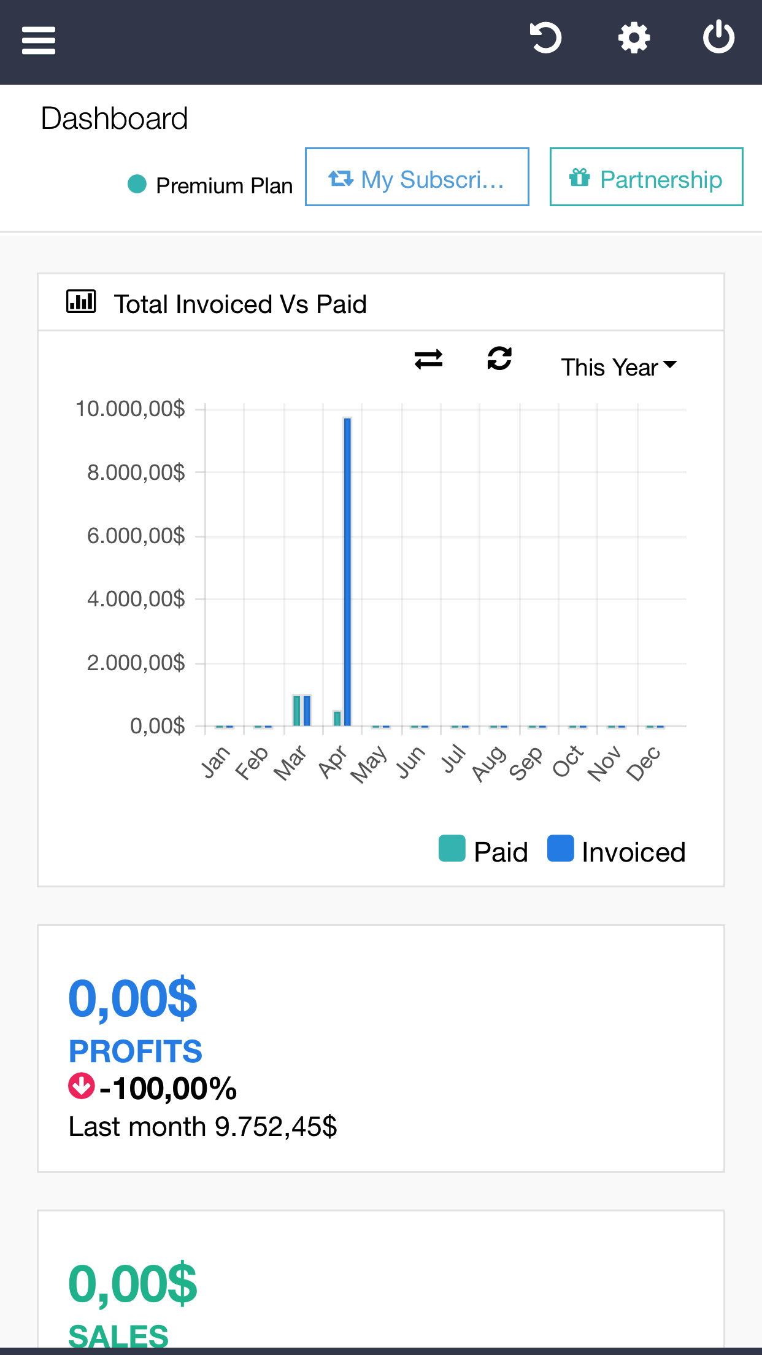Select the Total Invoiced Vs Paid header
This screenshot has height=1355, width=762.
(241, 304)
